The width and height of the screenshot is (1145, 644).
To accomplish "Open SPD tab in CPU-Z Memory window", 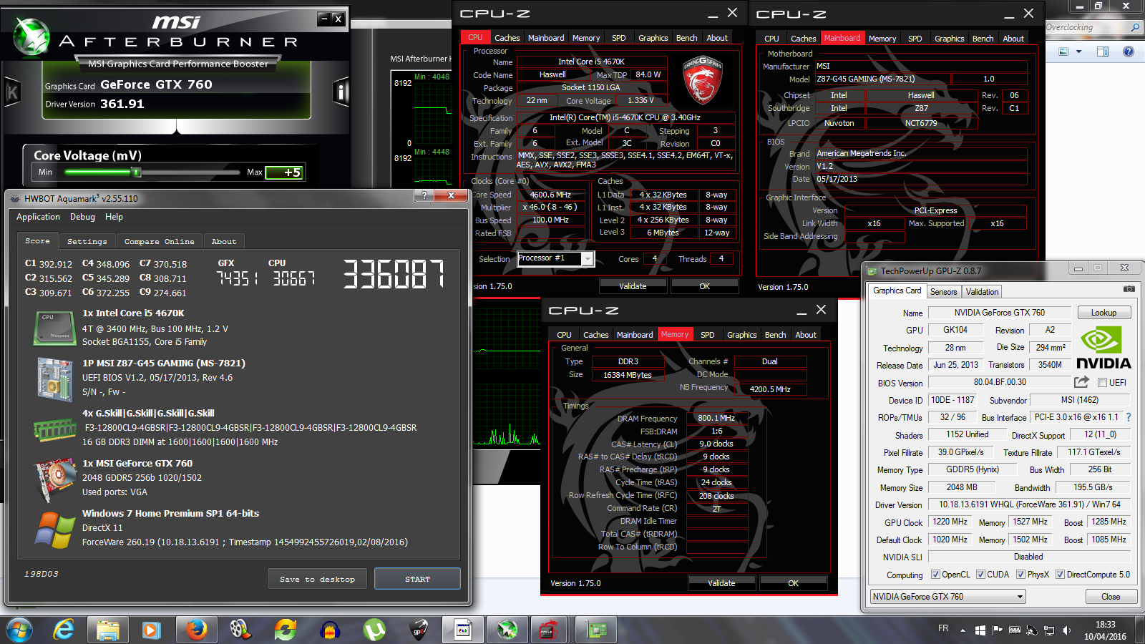I will [x=707, y=335].
